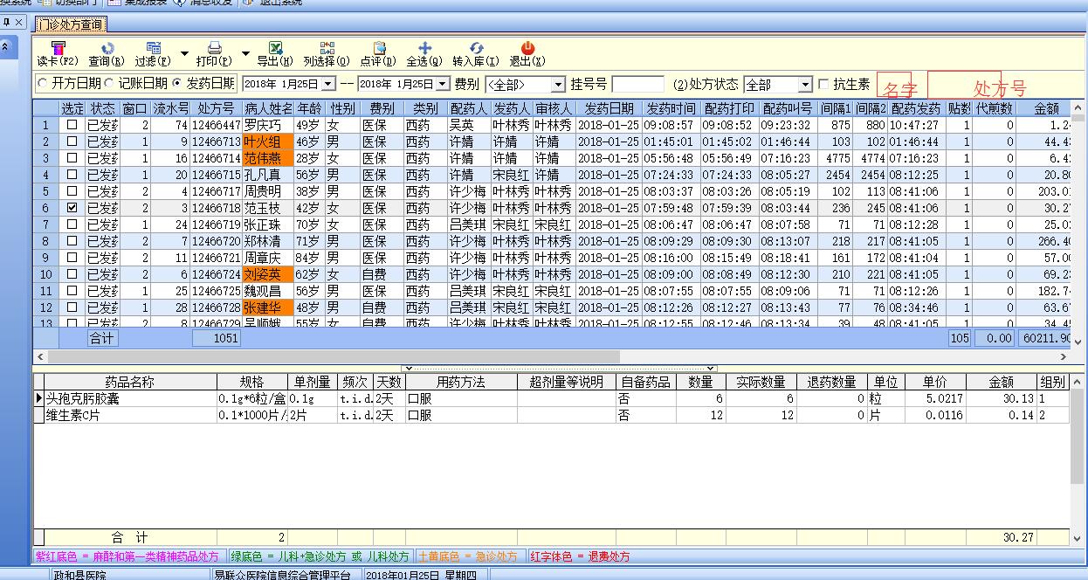The width and height of the screenshot is (1088, 580).
Task: Open the 处方状态 dropdown
Action: click(804, 85)
